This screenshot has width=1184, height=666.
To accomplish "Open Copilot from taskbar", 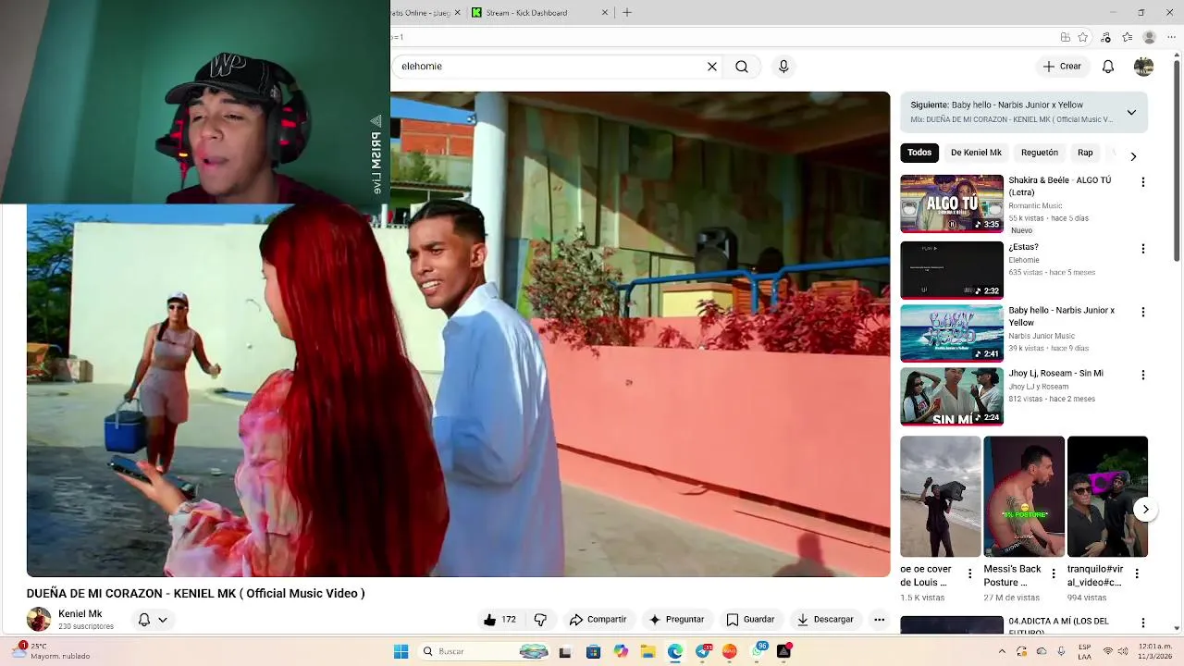I will [621, 651].
